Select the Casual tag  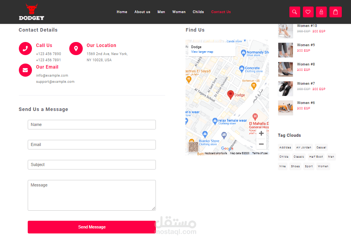[321, 148]
